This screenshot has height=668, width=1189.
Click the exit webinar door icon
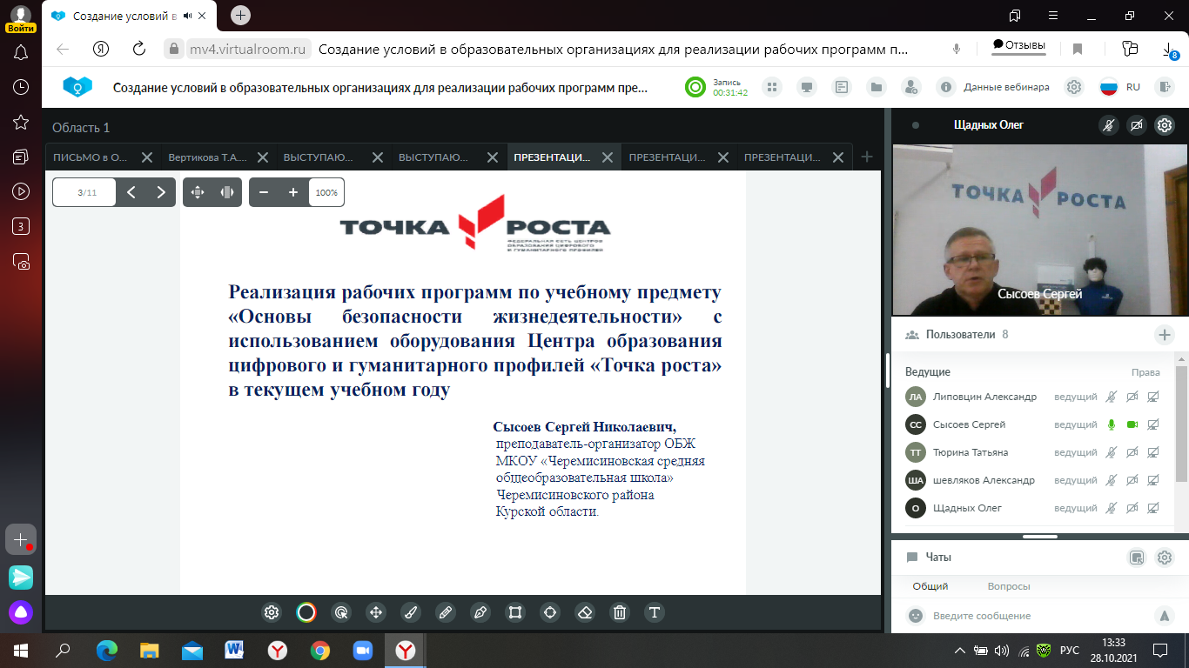pos(1164,87)
